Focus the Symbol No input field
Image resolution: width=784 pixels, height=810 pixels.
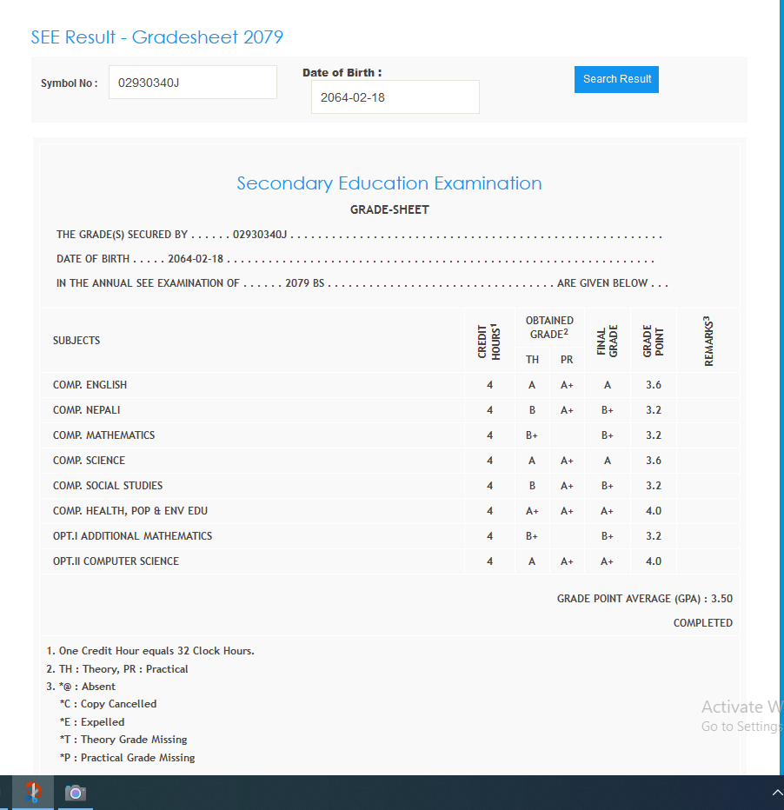click(x=192, y=83)
